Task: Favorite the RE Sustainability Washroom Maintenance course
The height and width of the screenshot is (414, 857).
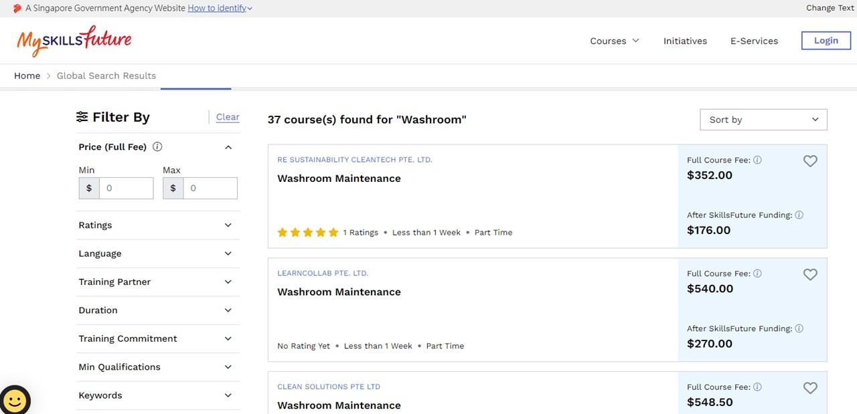Action: coord(810,161)
